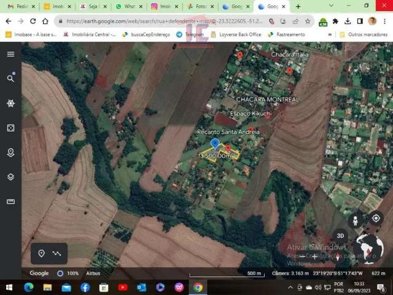Draw line or shape tool
Viewport: 393px width, 295px height.
pos(56,253)
